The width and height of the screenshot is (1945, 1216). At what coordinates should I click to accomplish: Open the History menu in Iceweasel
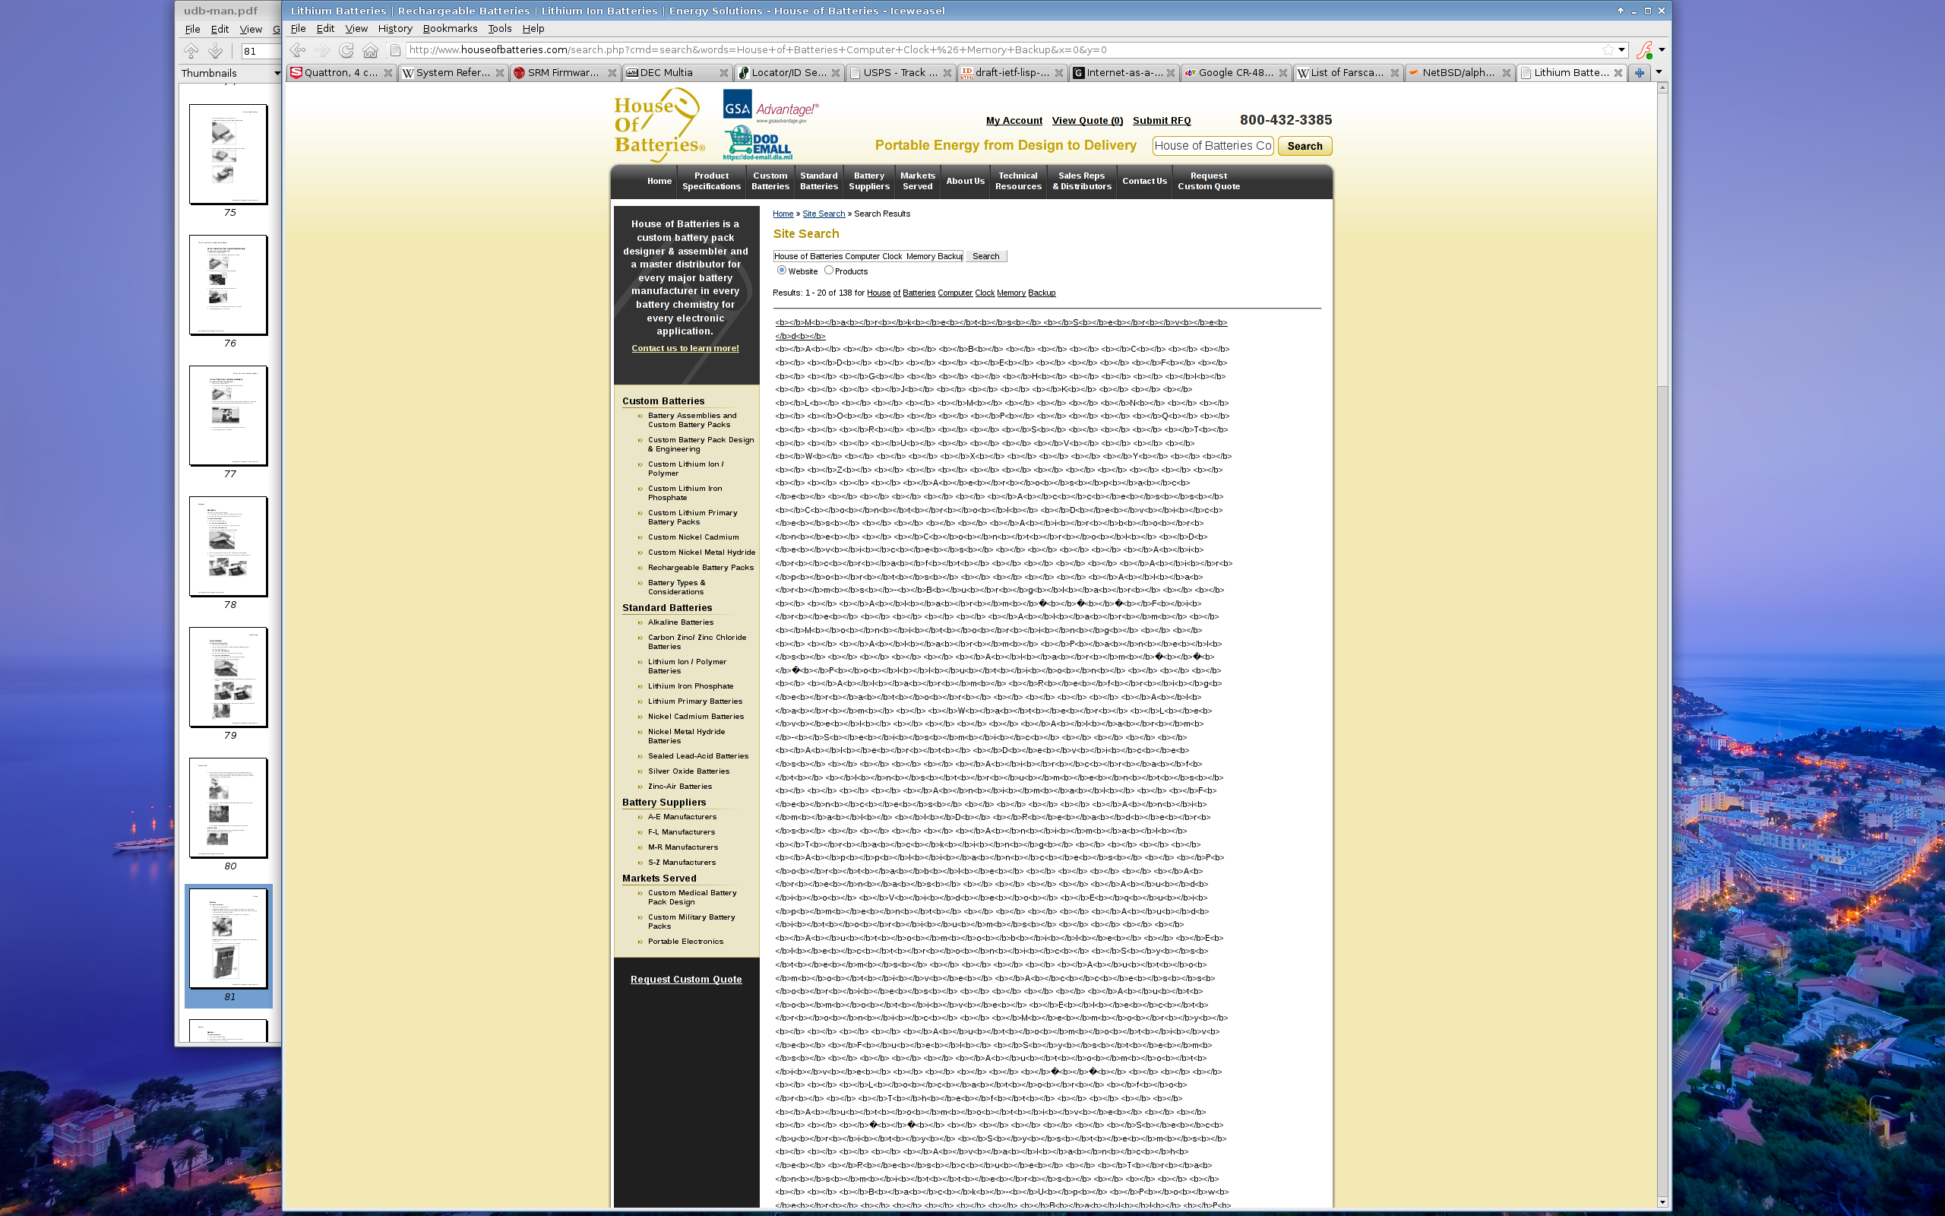[394, 28]
